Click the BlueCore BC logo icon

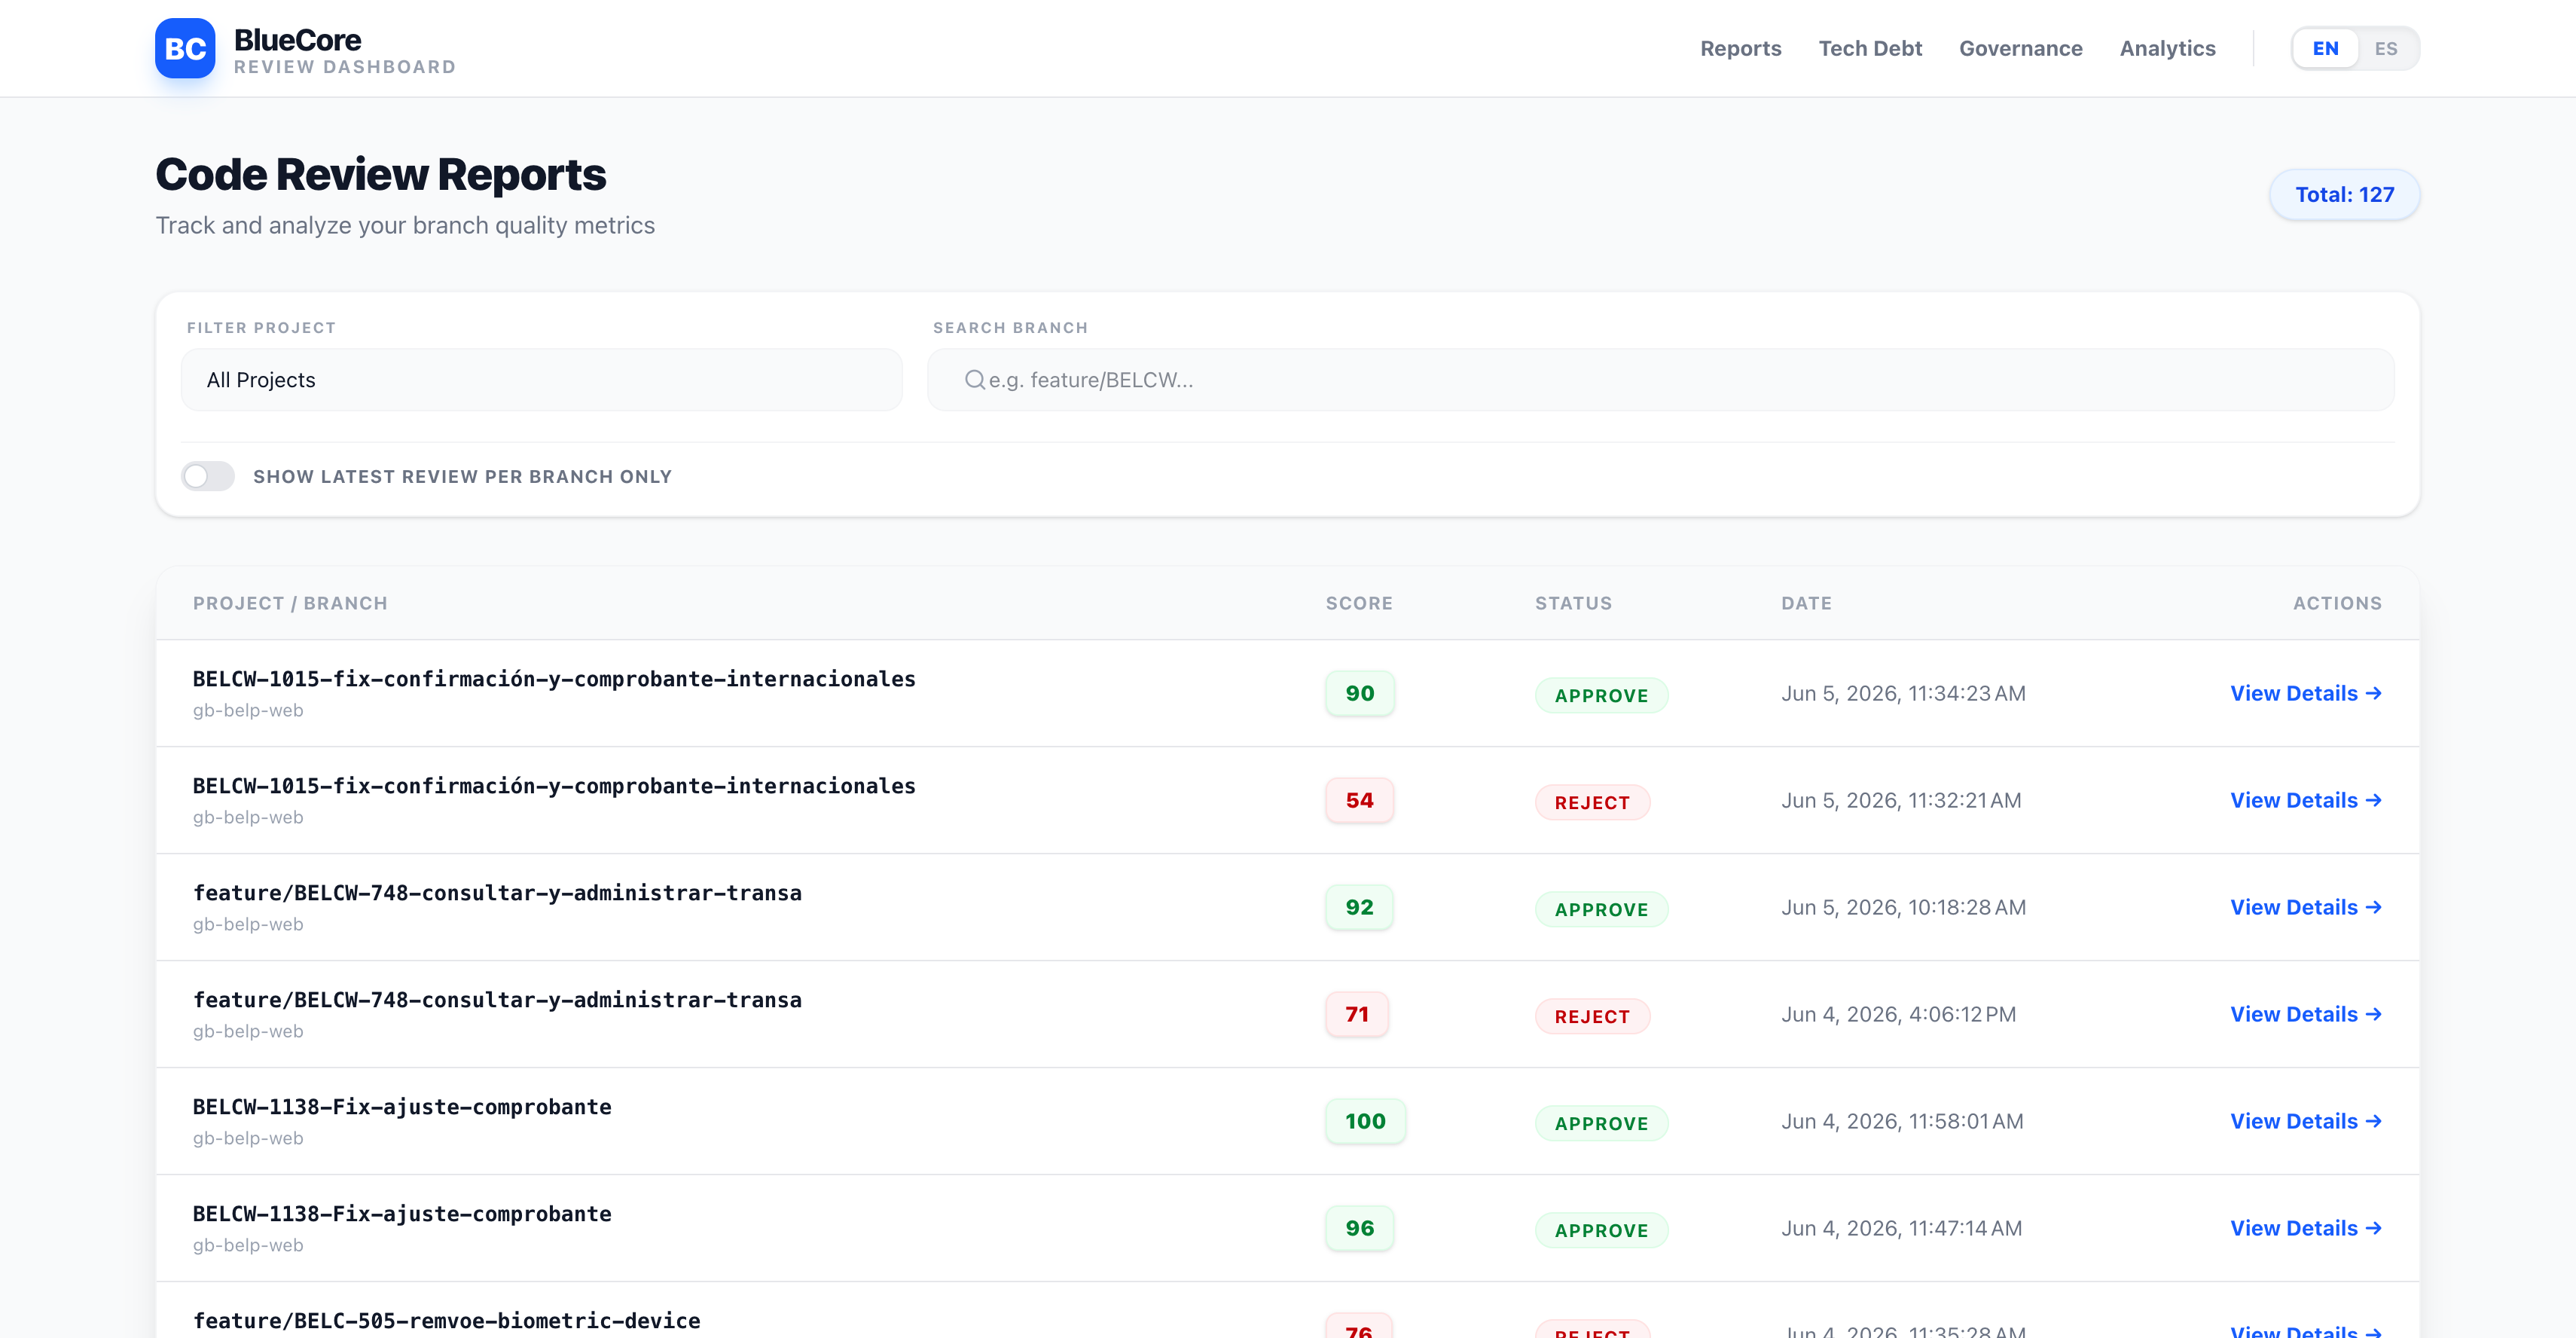(185, 48)
